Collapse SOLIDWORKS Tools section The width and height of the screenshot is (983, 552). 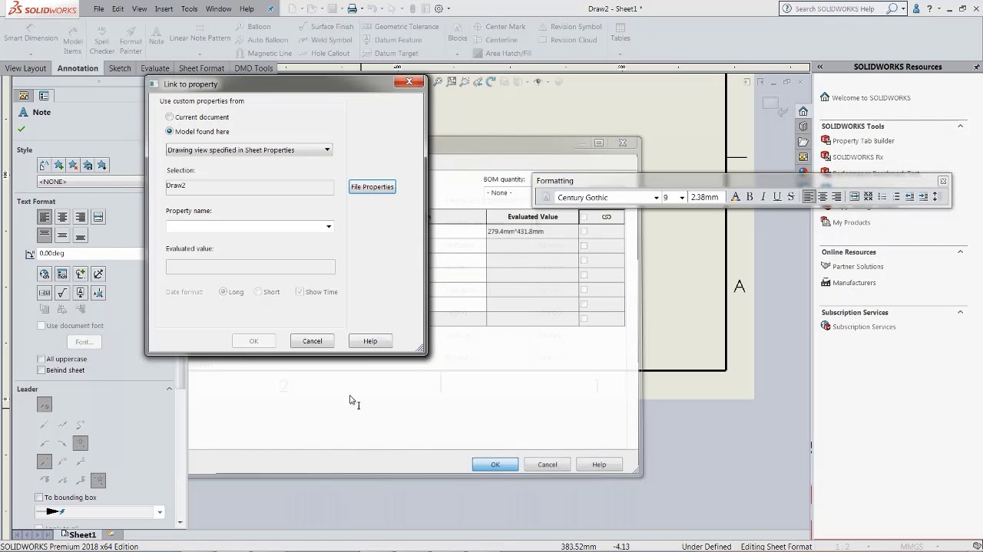[960, 127]
